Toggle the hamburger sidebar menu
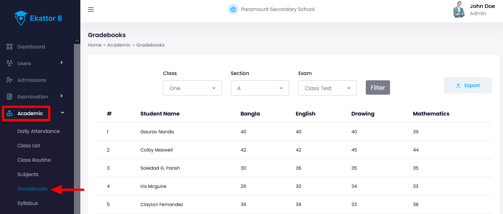The height and width of the screenshot is (214, 503). pyautogui.click(x=91, y=9)
